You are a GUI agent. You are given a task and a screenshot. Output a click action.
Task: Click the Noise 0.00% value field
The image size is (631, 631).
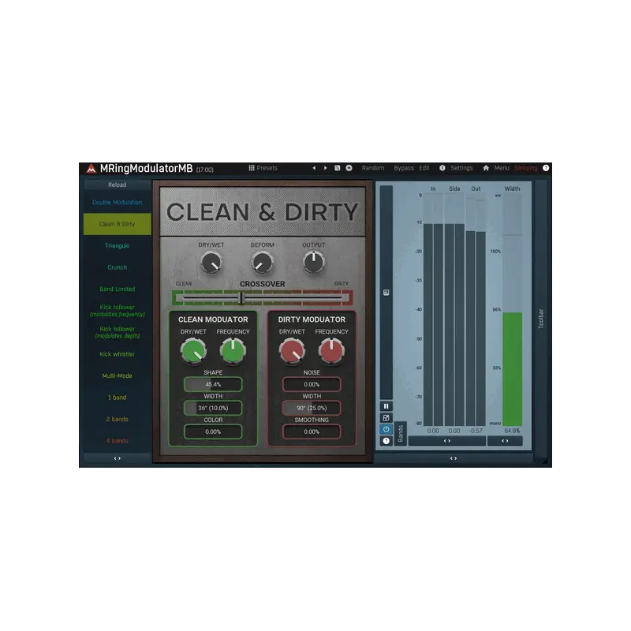pos(312,384)
